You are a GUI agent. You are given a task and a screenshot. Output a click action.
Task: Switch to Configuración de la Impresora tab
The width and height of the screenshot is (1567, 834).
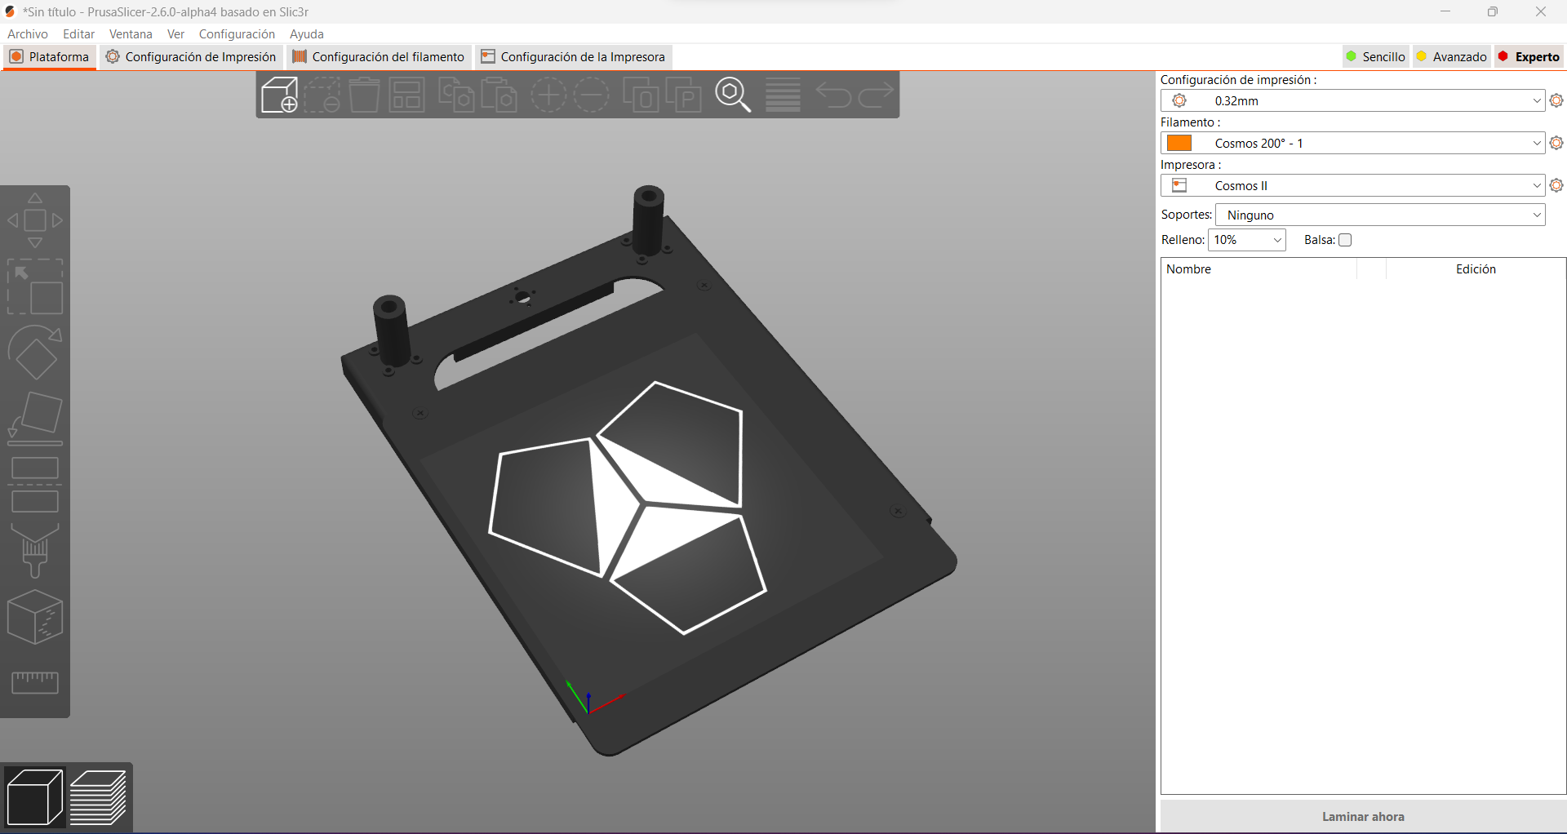(573, 57)
